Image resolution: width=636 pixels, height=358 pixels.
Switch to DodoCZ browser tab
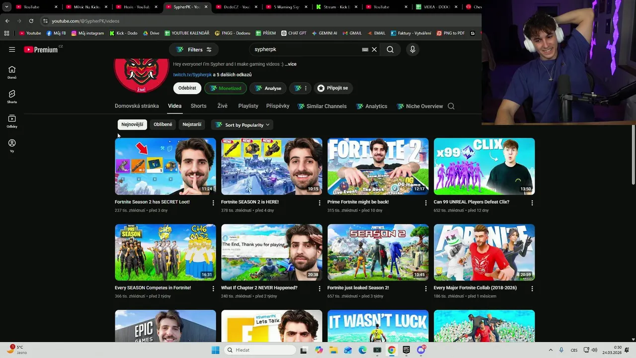pyautogui.click(x=236, y=7)
